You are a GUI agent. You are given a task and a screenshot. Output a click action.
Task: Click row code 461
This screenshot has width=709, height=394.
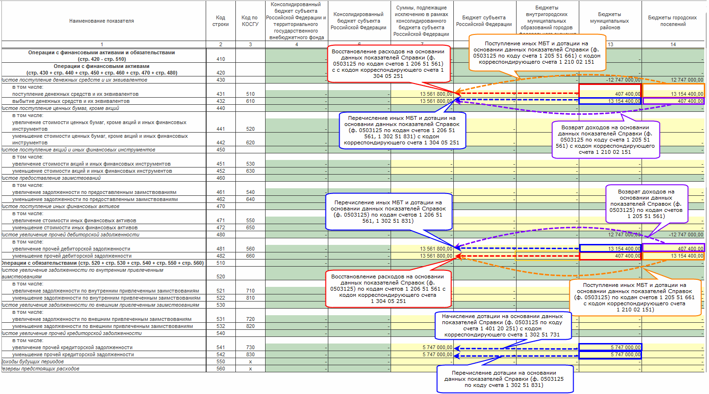(220, 192)
